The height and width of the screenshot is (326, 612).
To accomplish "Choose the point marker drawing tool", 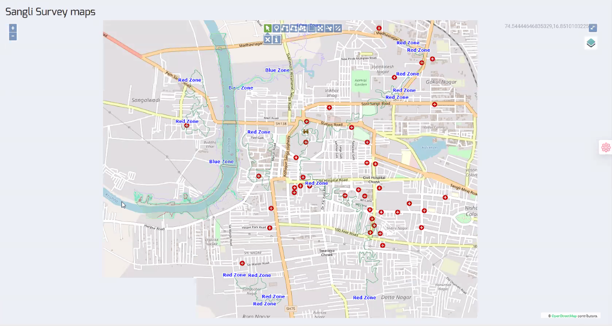I will (x=276, y=29).
